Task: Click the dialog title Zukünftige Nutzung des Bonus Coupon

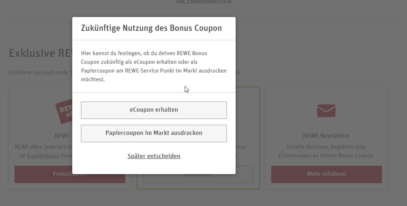Action: pos(151,28)
